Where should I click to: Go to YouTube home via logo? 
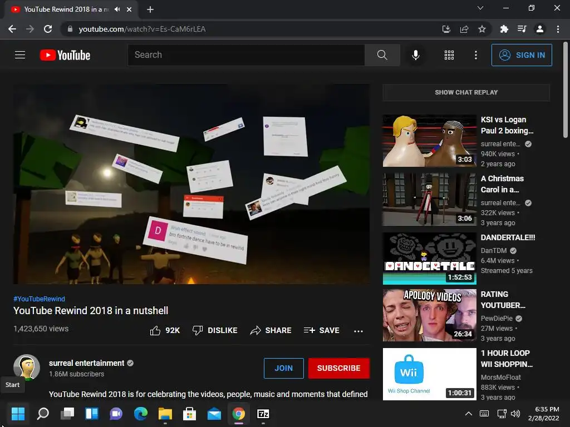(65, 55)
